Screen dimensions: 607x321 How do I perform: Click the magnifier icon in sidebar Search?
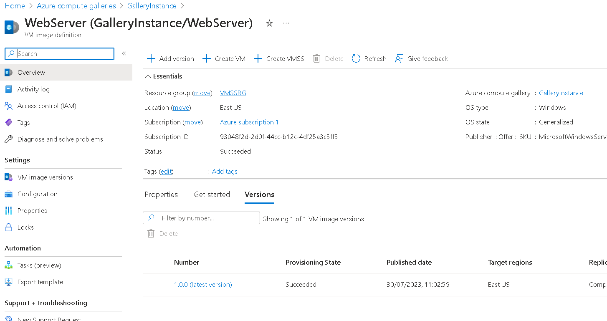coord(12,53)
